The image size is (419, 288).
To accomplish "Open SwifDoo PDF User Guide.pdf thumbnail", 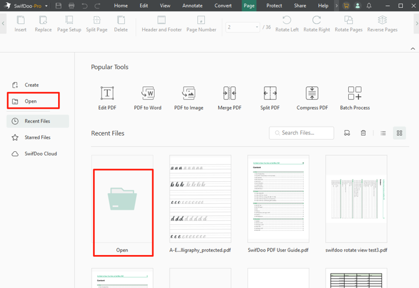I will pos(278,199).
